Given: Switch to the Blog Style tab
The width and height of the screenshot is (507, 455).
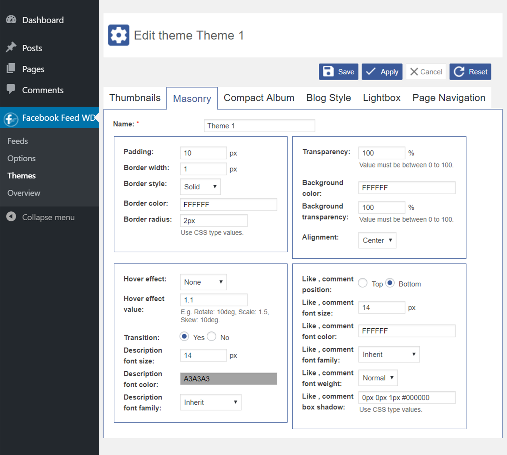Looking at the screenshot, I should point(328,98).
